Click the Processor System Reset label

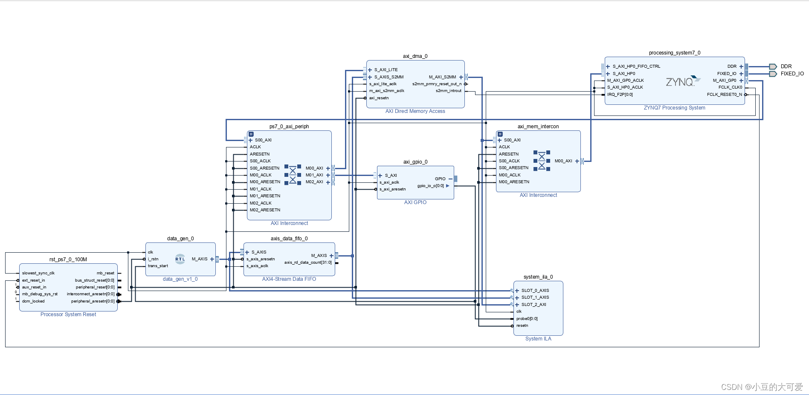[x=68, y=314]
